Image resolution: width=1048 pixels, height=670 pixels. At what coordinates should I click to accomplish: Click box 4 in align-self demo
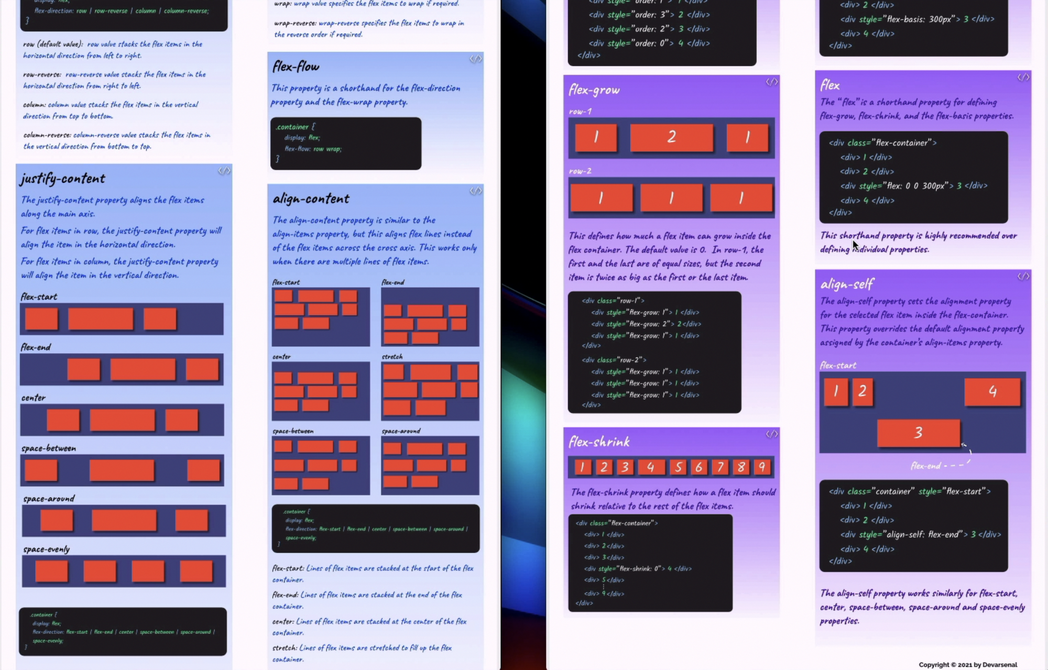[992, 391]
